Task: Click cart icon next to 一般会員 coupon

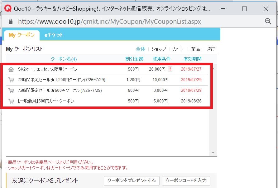Action: click(x=11, y=101)
